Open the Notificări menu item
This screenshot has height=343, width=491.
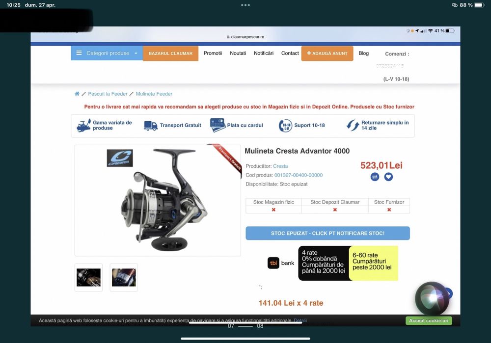(x=264, y=53)
